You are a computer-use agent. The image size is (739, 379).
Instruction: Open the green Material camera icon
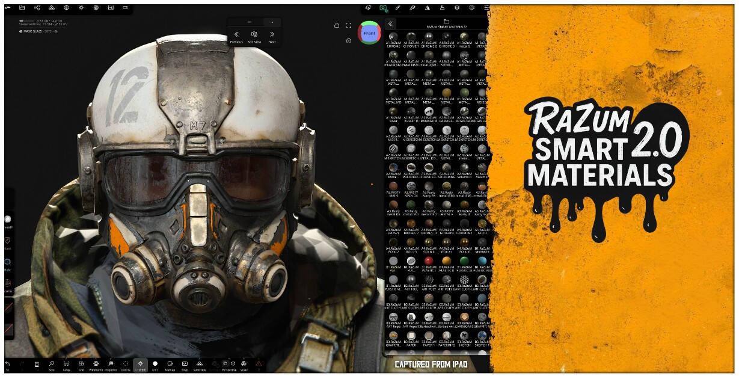pos(383,8)
